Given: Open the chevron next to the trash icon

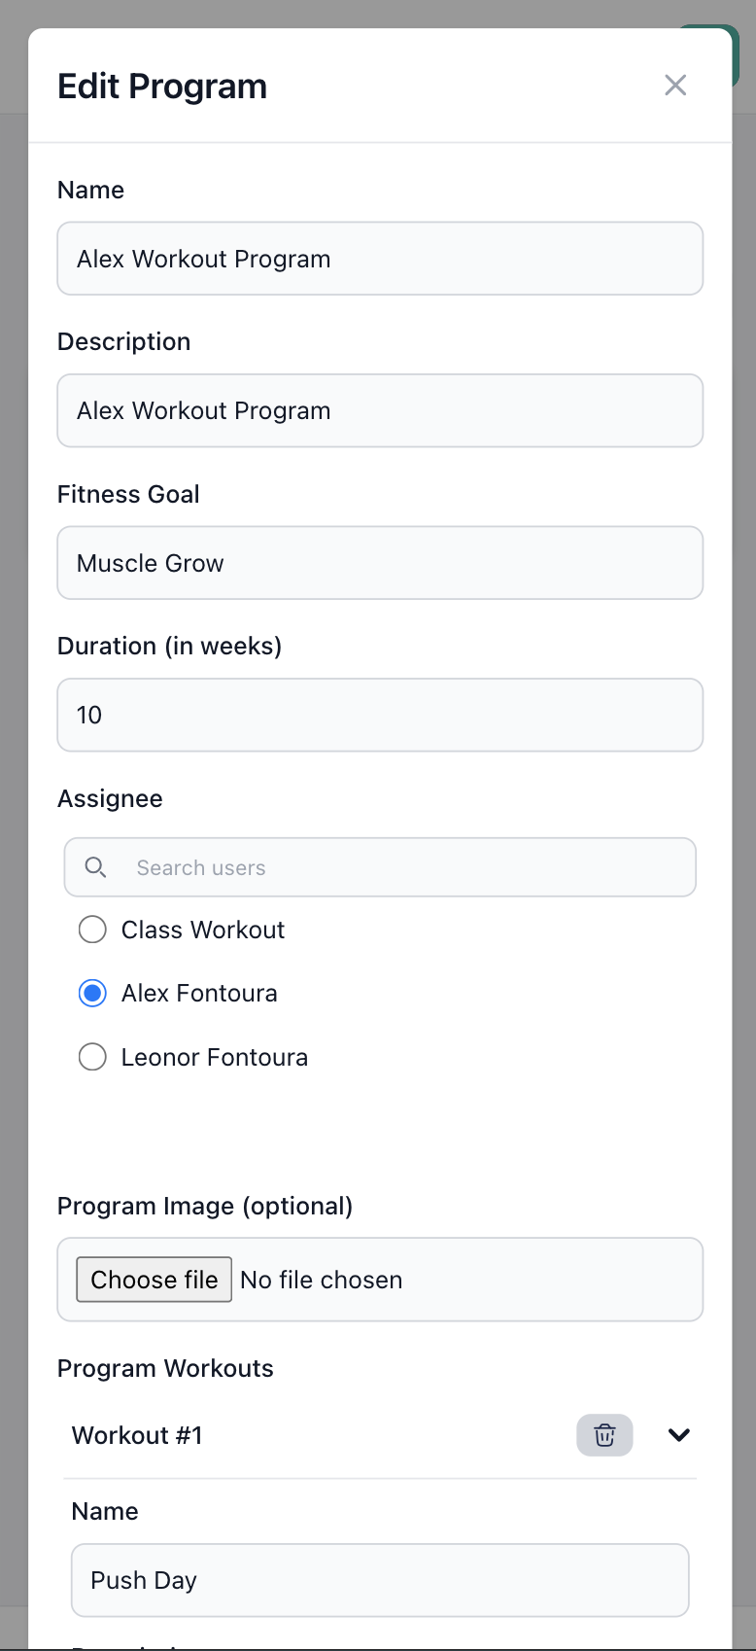Looking at the screenshot, I should pyautogui.click(x=678, y=1435).
